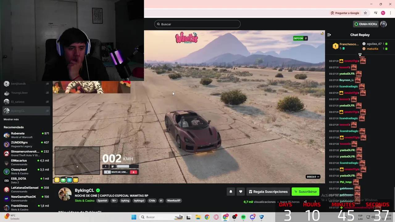
Task: Open Windows Start menu
Action: click(134, 217)
